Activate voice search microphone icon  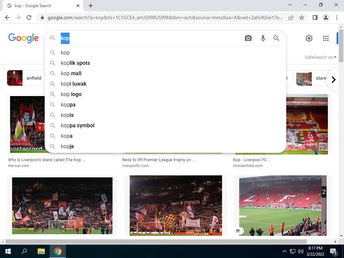(263, 38)
